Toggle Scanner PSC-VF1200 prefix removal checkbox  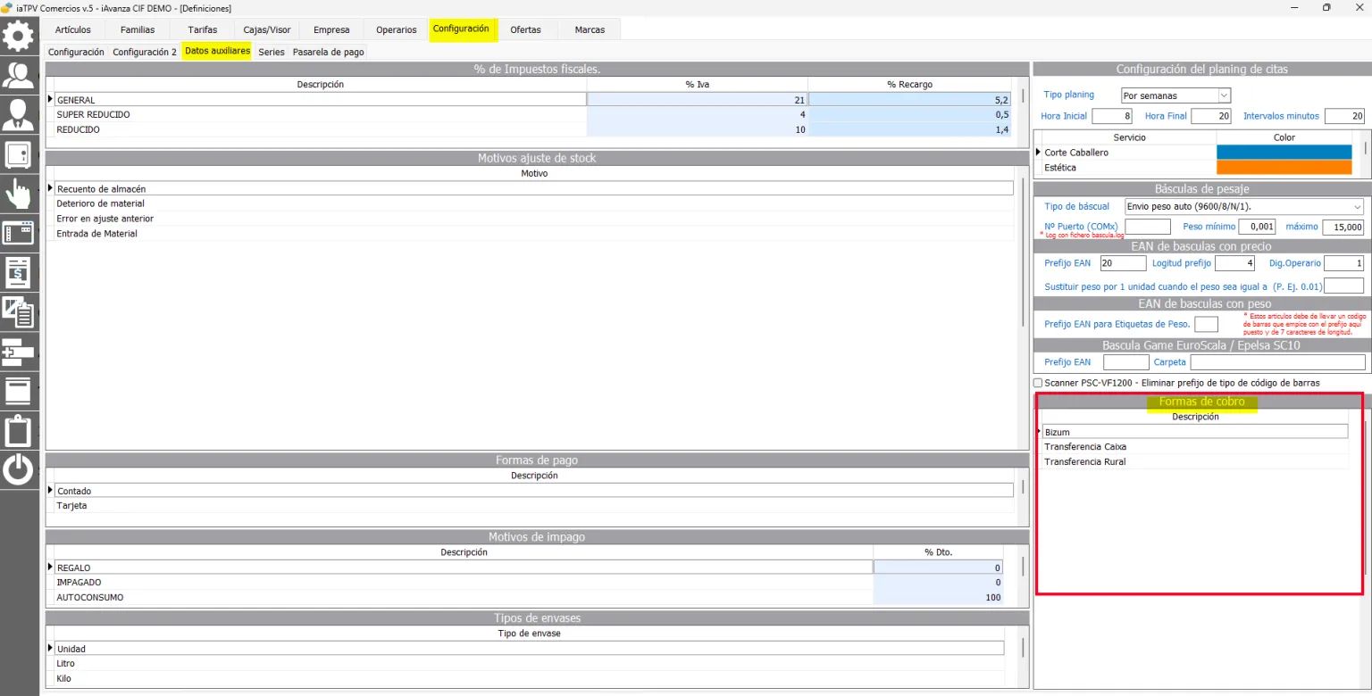[x=1038, y=383]
